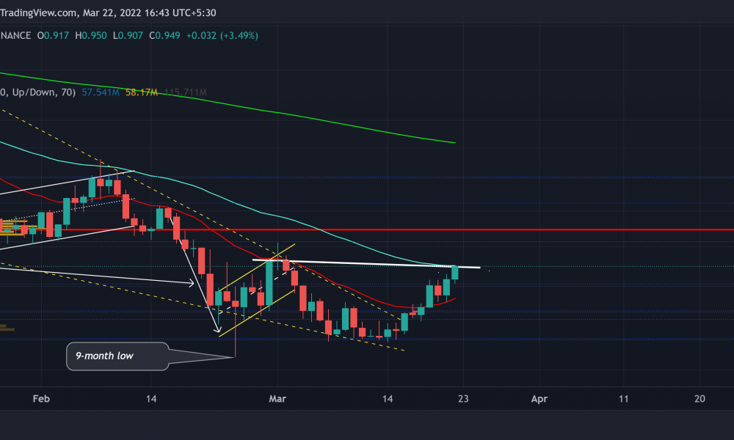Click the 9-month low annotation callout
734x440 pixels.
(117, 356)
